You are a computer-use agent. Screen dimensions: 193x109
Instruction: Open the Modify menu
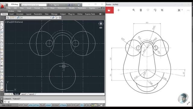(x=72, y=8)
